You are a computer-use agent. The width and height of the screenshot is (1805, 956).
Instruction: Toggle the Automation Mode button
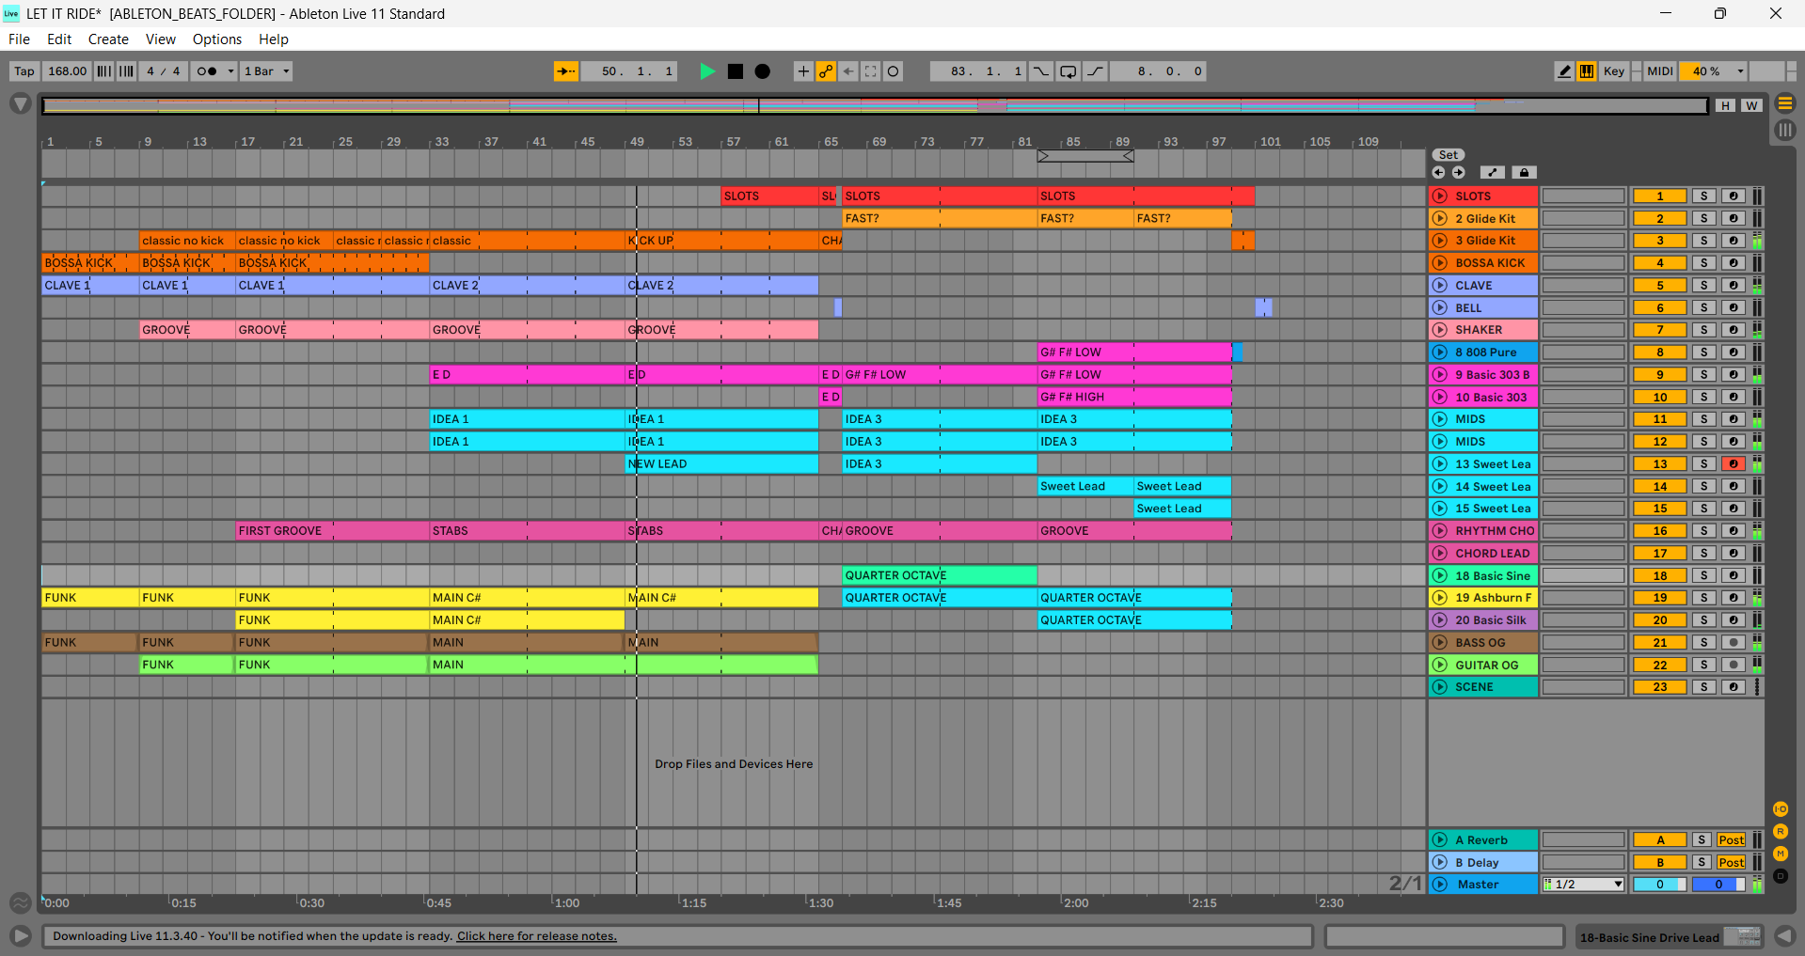1493,172
